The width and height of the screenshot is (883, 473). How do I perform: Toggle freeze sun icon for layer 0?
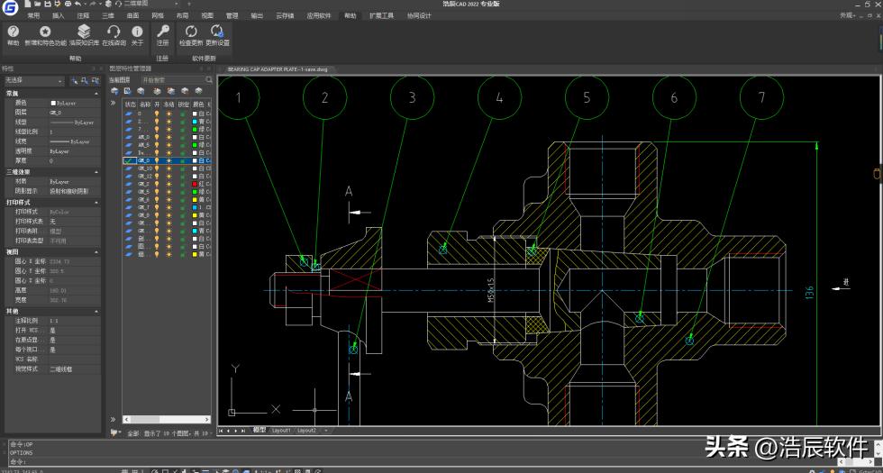(x=168, y=114)
